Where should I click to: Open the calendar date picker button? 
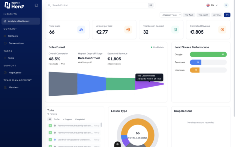click(x=227, y=15)
